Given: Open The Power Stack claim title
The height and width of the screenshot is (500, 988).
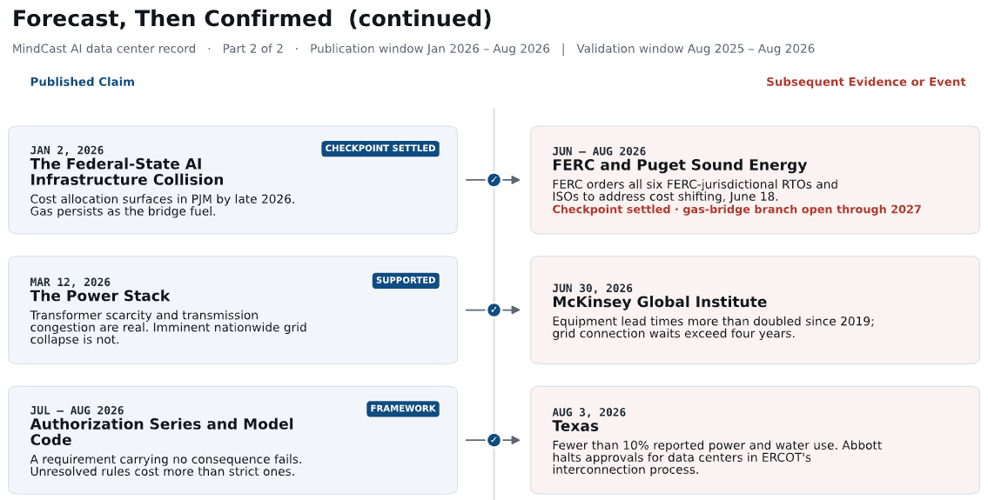Looking at the screenshot, I should pyautogui.click(x=100, y=296).
